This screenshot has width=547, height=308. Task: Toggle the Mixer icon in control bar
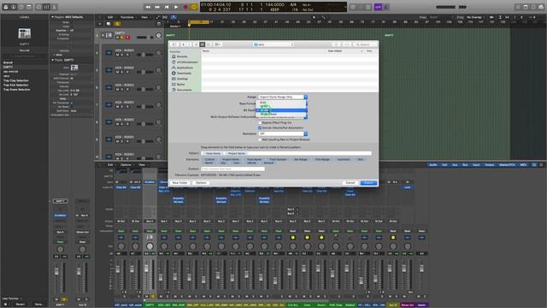tap(46, 7)
